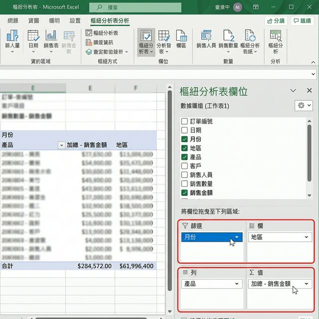Check the 客戶 field checkbox
The width and height of the screenshot is (319, 319).
coord(184,166)
